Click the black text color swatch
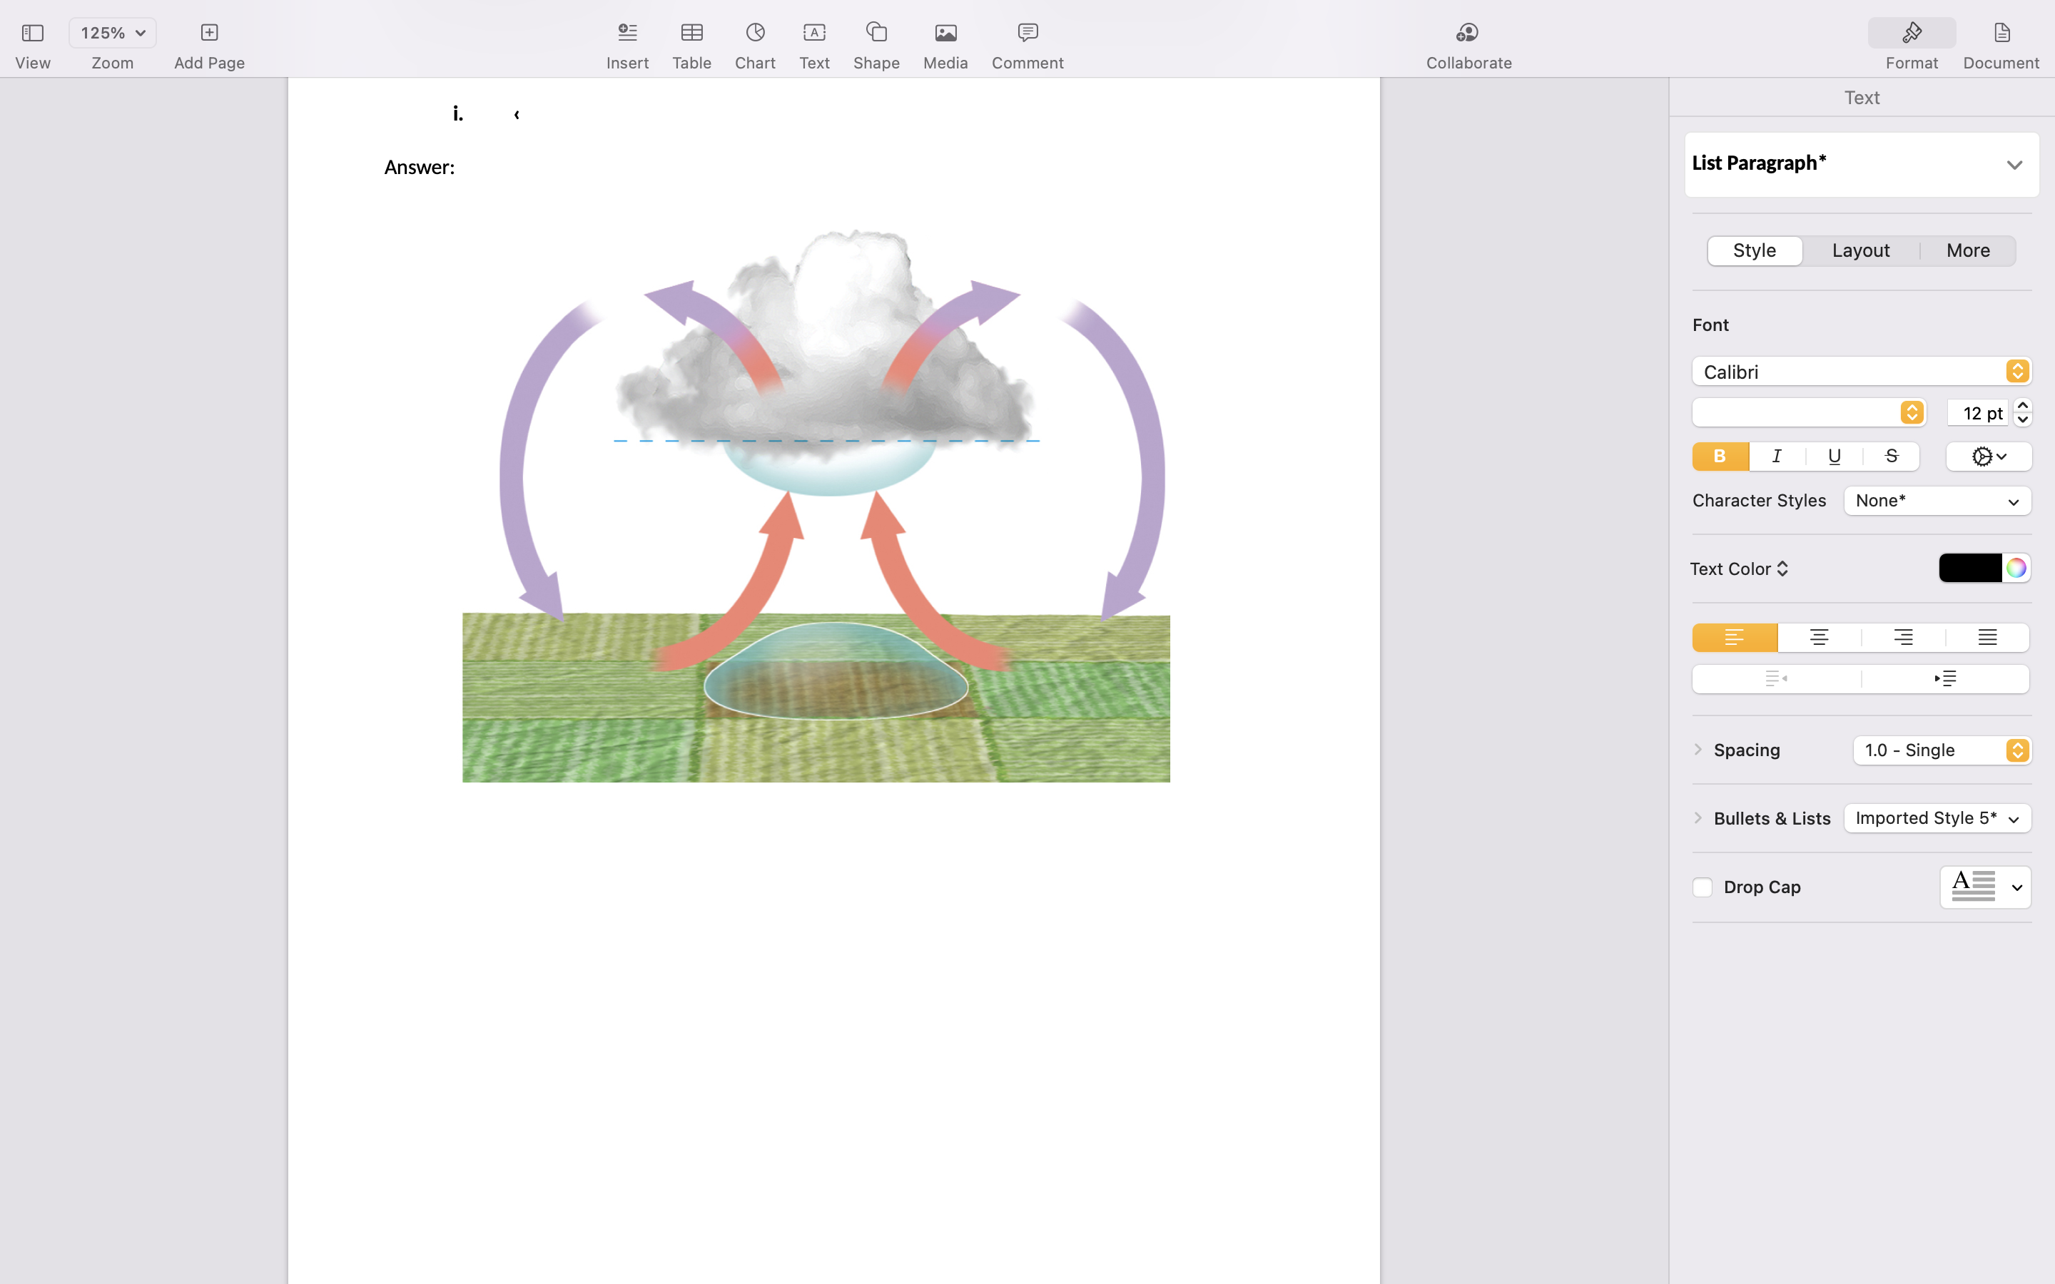This screenshot has width=2055, height=1284. (1970, 568)
